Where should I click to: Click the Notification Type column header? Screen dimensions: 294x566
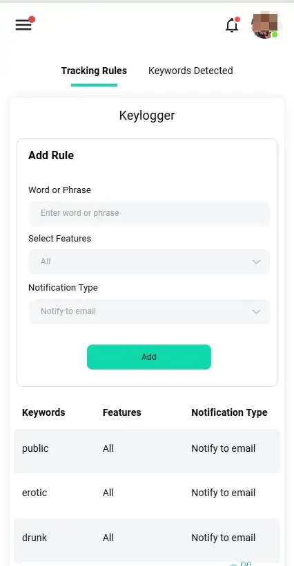[x=229, y=412]
